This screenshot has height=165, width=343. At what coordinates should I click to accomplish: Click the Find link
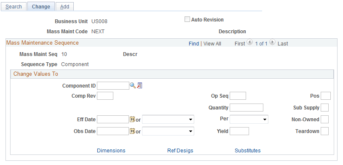click(194, 44)
